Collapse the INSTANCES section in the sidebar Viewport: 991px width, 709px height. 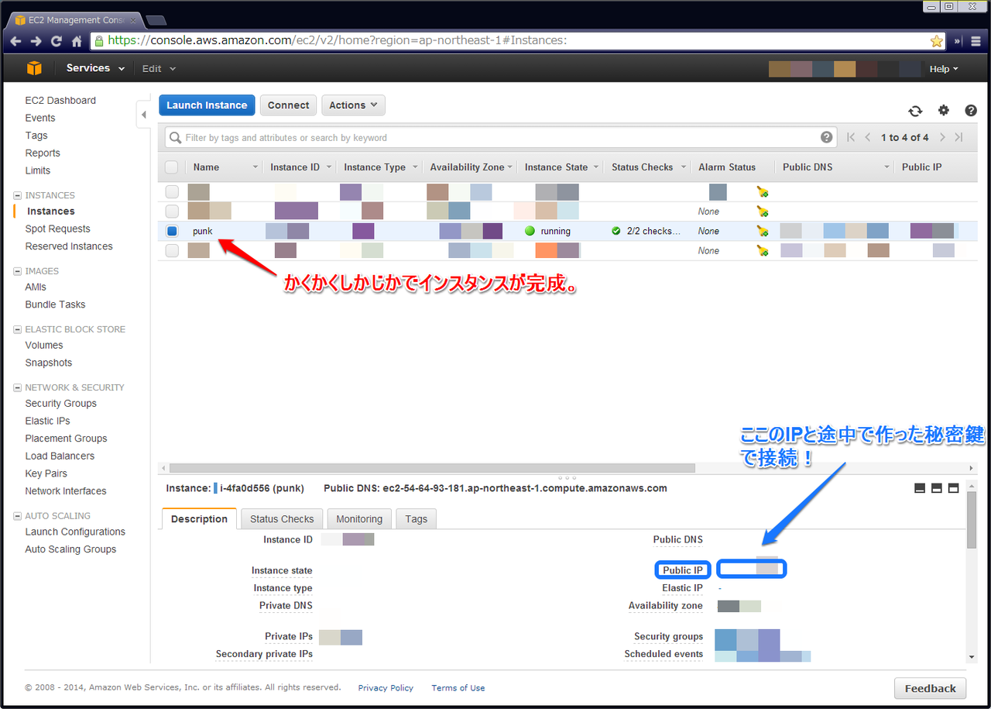18,195
